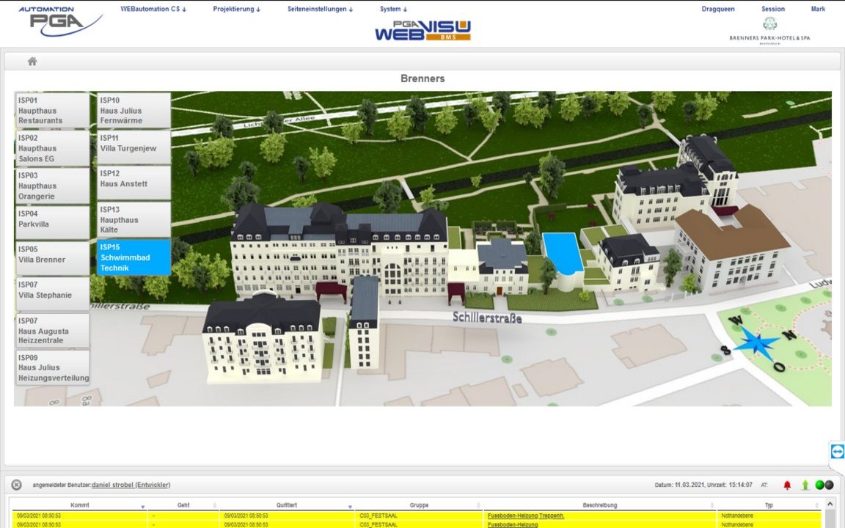This screenshot has width=845, height=528.
Task: Click the red alarm bell icon
Action: point(787,485)
